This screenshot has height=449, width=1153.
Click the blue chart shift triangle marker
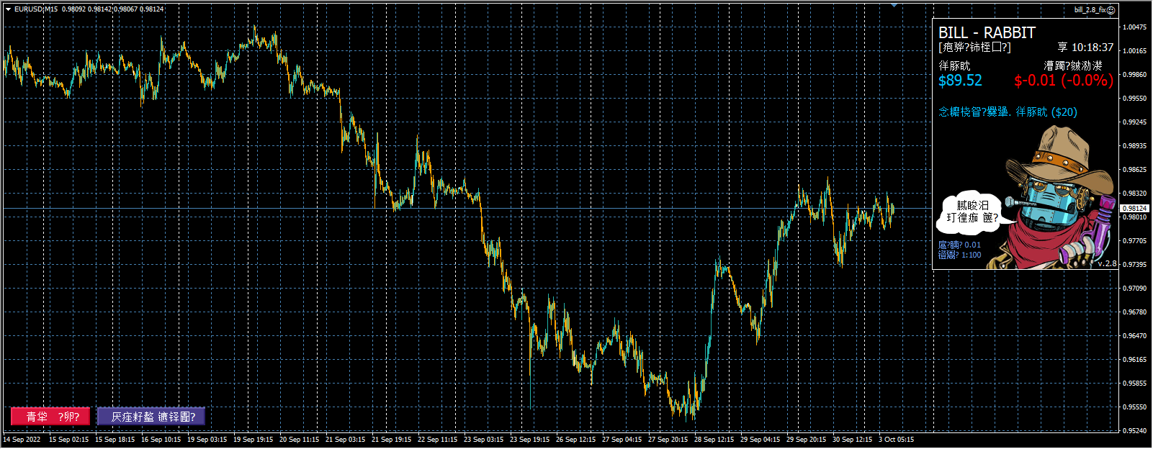894,5
